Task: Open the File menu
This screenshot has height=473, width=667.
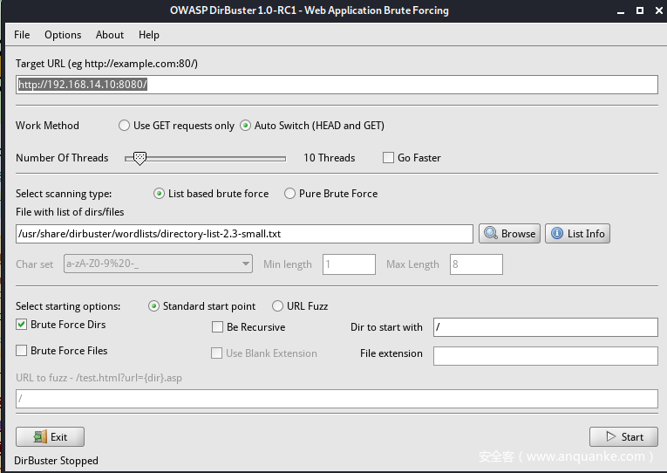Action: click(x=22, y=35)
